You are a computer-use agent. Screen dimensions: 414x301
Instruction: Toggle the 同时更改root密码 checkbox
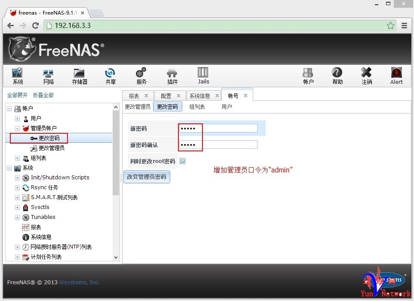pyautogui.click(x=182, y=161)
